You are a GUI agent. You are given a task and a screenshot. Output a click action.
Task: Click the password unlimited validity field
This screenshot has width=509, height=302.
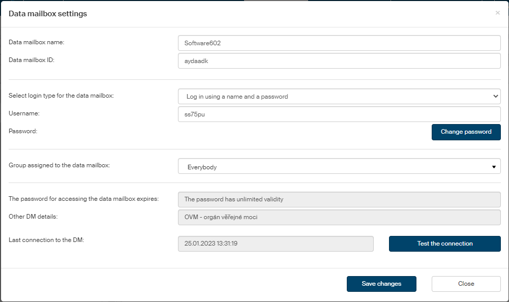[x=339, y=199]
